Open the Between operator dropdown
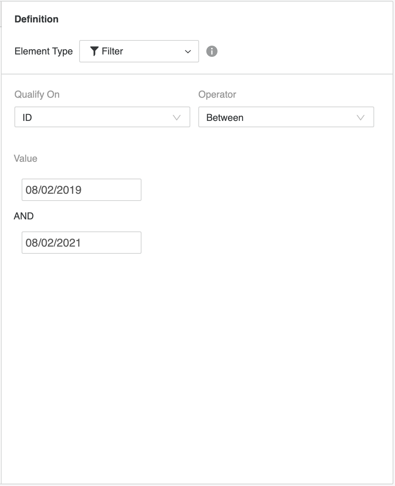The image size is (395, 486). pyautogui.click(x=286, y=117)
